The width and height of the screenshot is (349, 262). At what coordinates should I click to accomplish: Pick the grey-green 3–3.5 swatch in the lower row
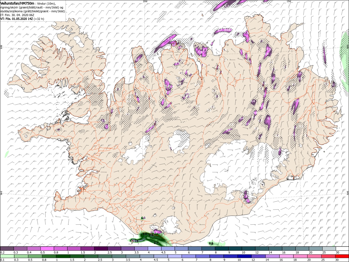[119, 256]
